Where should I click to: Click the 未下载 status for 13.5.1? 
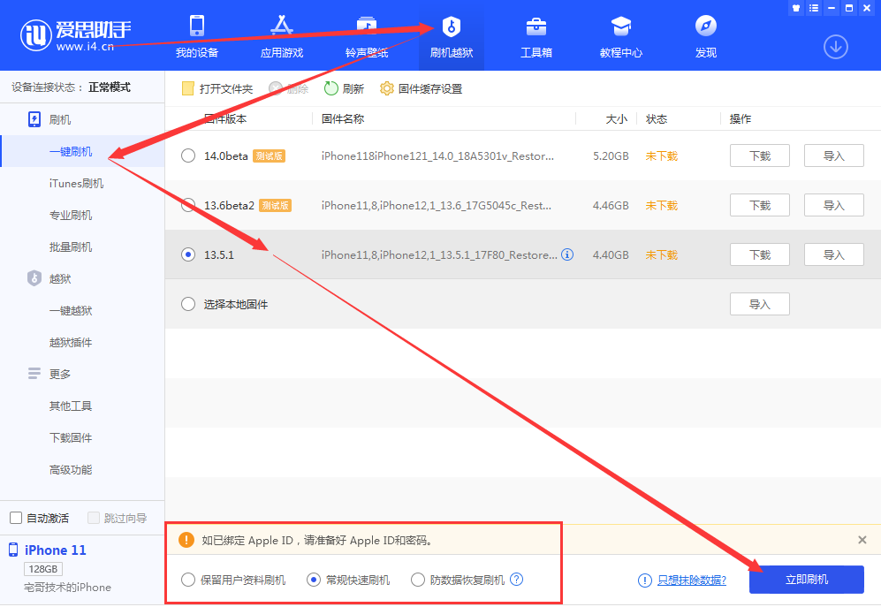(x=661, y=254)
